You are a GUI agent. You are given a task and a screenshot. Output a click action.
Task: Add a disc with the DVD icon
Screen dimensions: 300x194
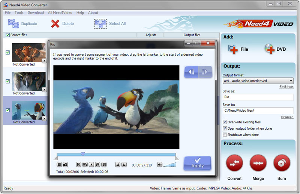pyautogui.click(x=270, y=49)
